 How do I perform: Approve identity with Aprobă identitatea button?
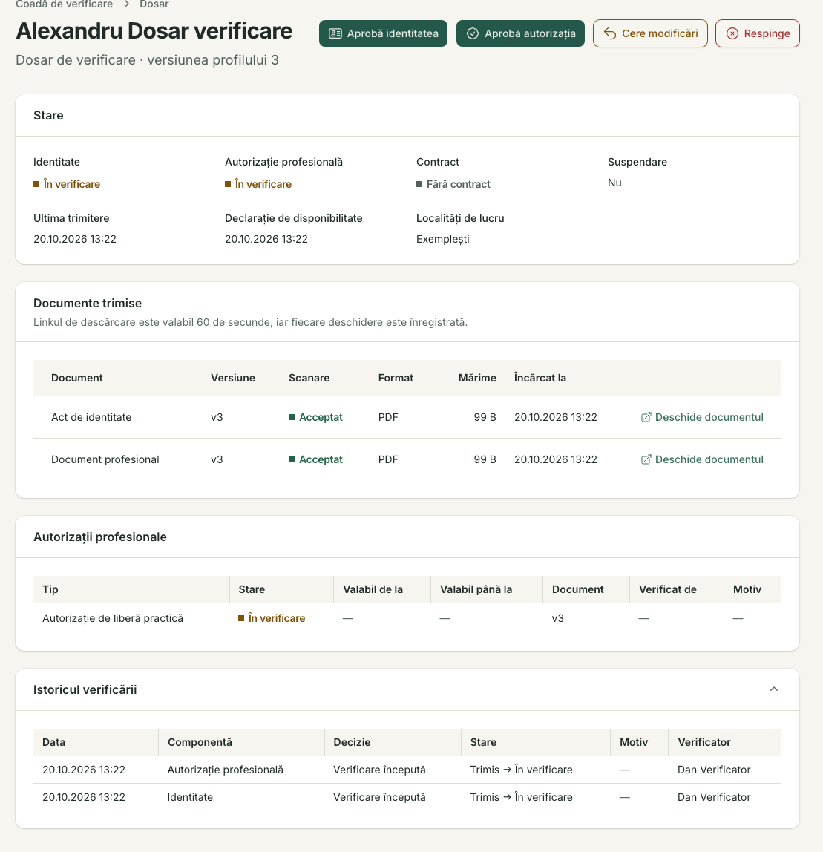tap(383, 33)
